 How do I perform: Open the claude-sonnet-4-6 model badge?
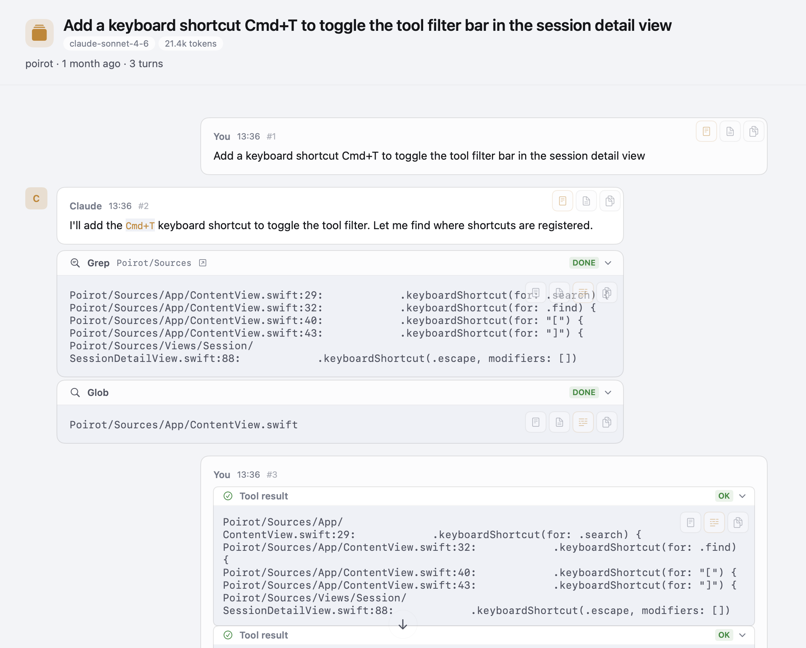pyautogui.click(x=109, y=43)
